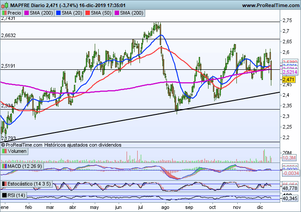The image size is (301, 212).
Task: Click the abr month marker
Action: [x=73, y=207]
